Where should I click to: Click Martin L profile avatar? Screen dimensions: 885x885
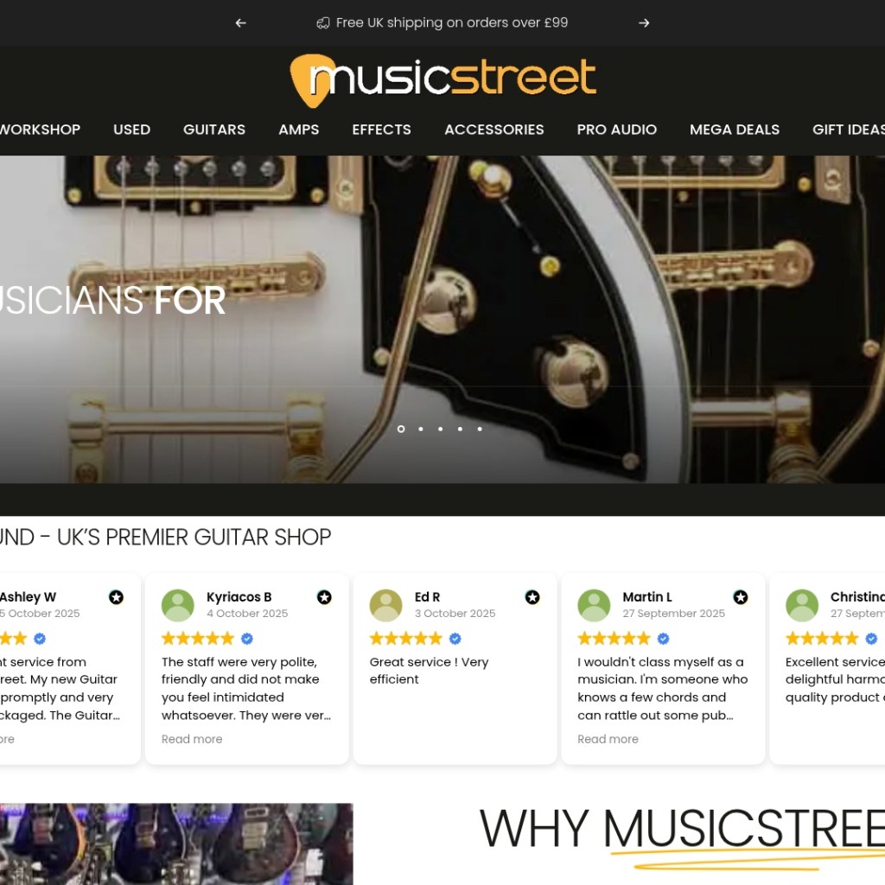[x=594, y=606]
